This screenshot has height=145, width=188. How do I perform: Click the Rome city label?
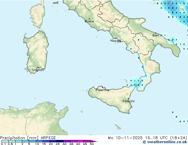click(89, 21)
